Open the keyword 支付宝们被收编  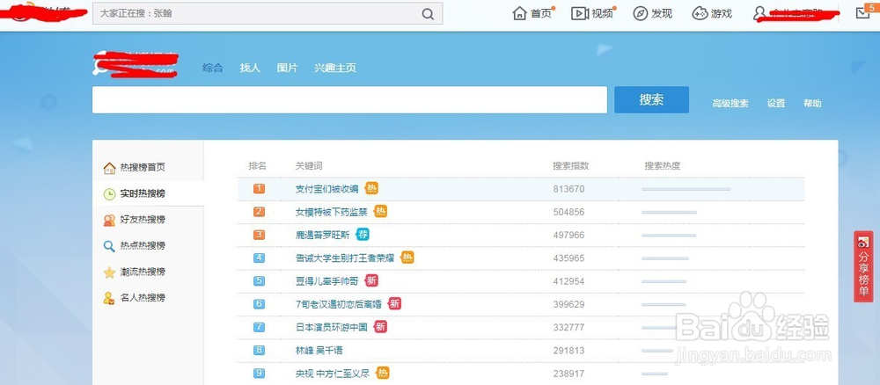pos(326,189)
